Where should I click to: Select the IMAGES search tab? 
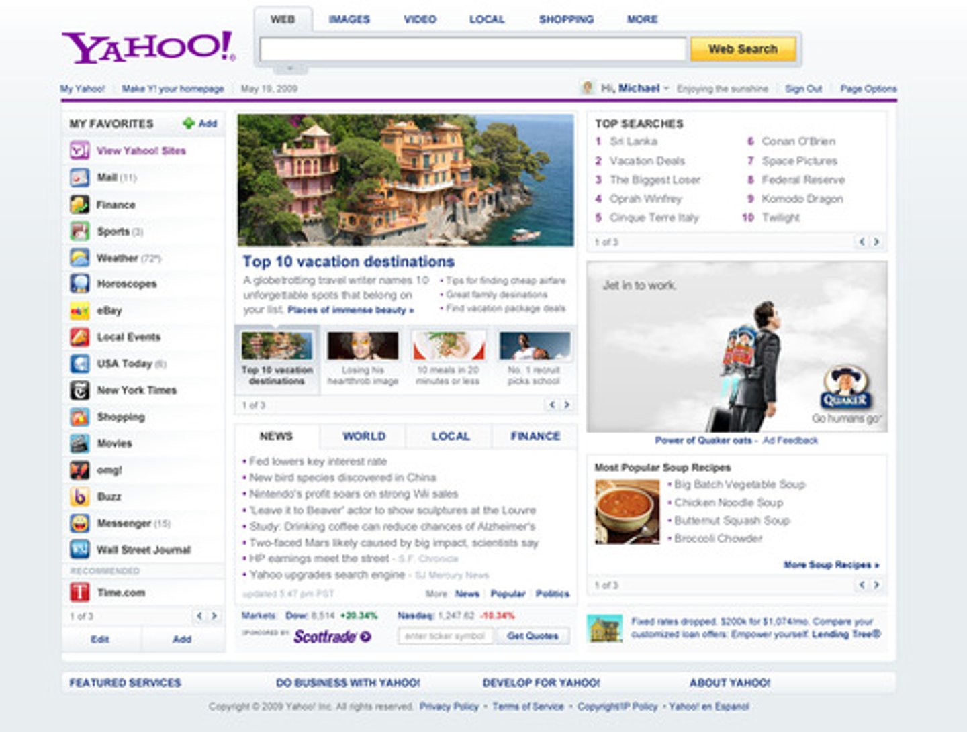(349, 19)
